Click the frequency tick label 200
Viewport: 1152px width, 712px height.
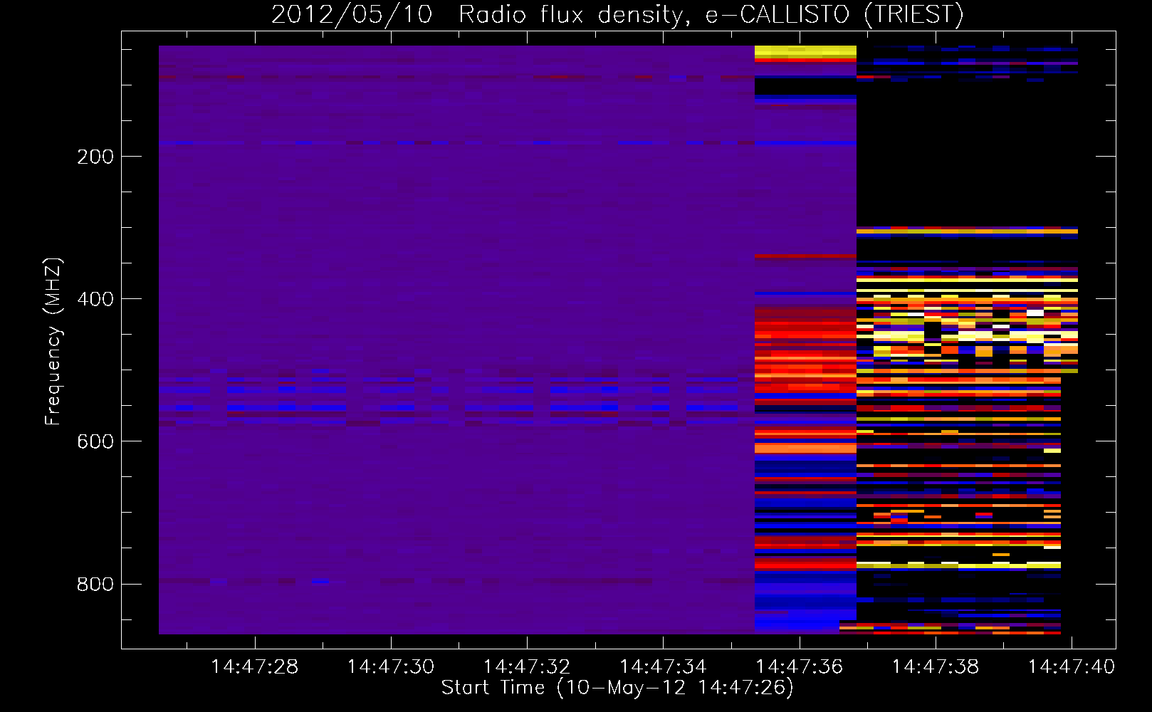coord(95,157)
